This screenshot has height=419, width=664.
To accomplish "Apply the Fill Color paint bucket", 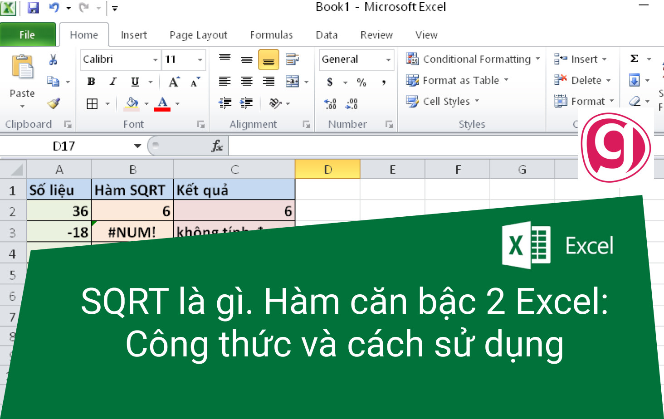I will [132, 103].
